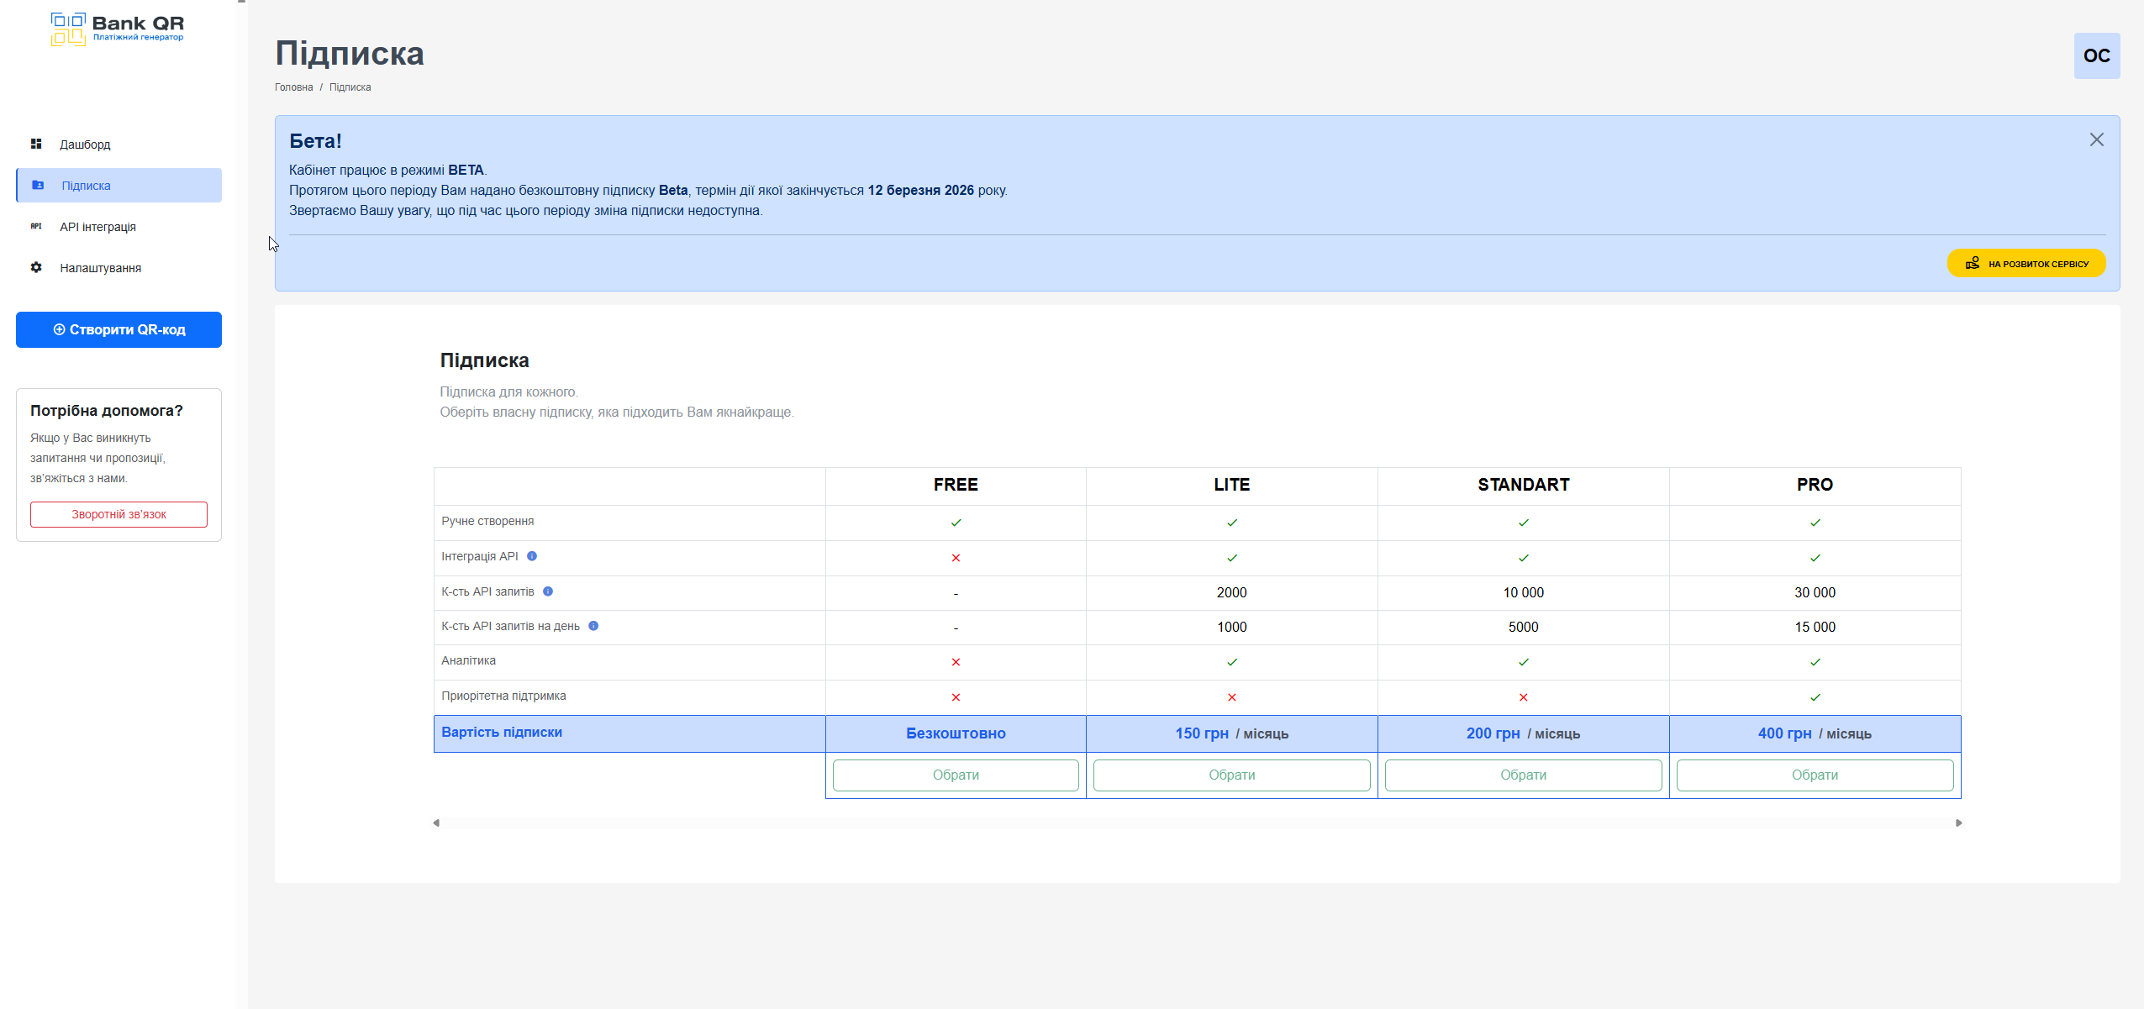The height and width of the screenshot is (1009, 2144).
Task: Open the OC user avatar menu
Action: (x=2096, y=55)
